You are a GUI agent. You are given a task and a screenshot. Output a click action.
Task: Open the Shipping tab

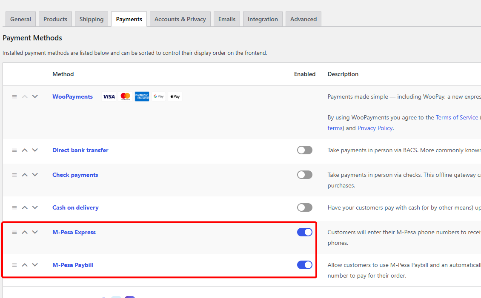pyautogui.click(x=92, y=19)
